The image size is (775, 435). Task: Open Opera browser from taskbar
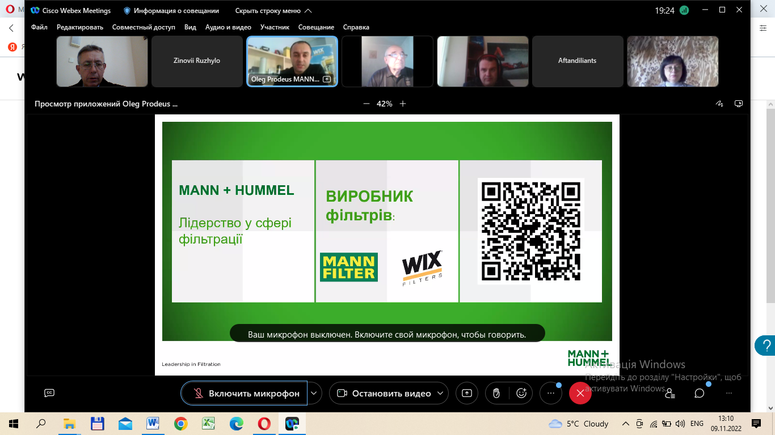[264, 424]
